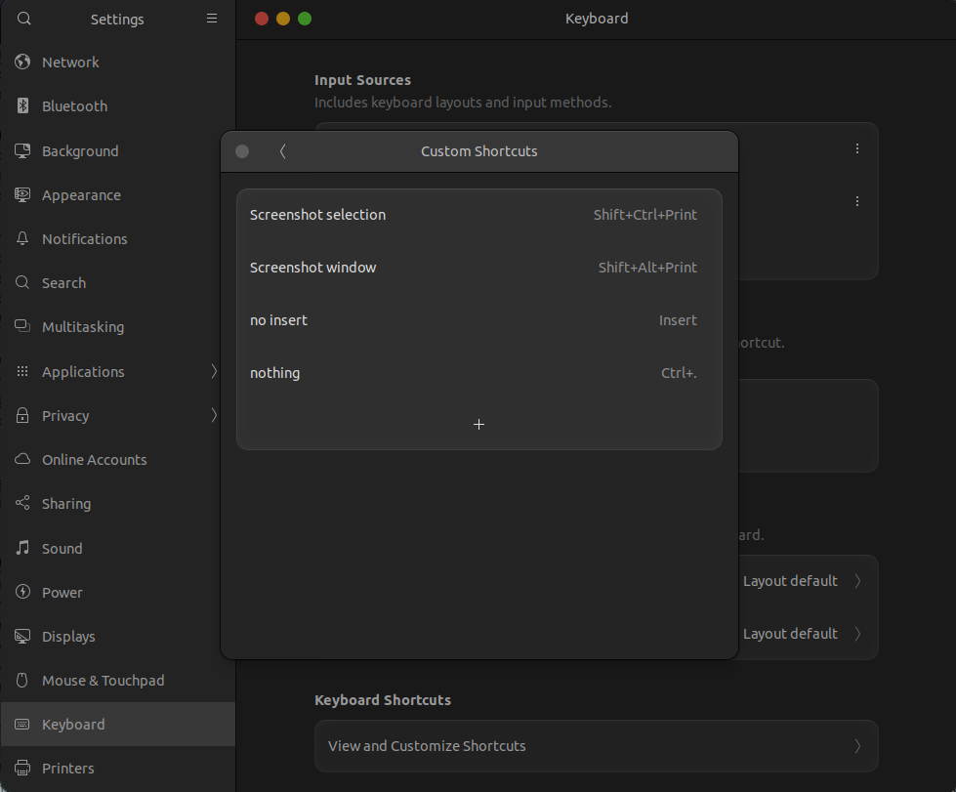Edit the 'no insert' shortcut row
The width and height of the screenshot is (956, 792).
coord(478,320)
